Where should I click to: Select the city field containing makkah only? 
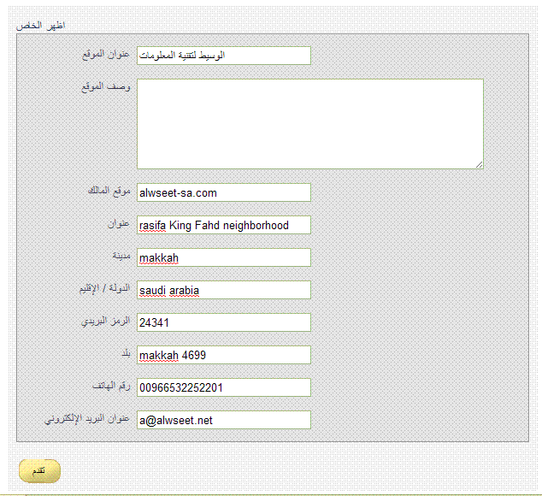tap(223, 257)
